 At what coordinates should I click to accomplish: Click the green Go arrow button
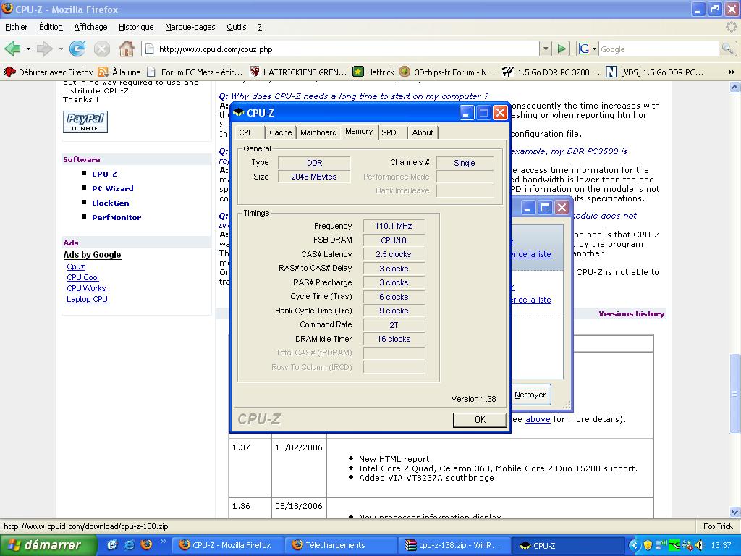tap(562, 49)
